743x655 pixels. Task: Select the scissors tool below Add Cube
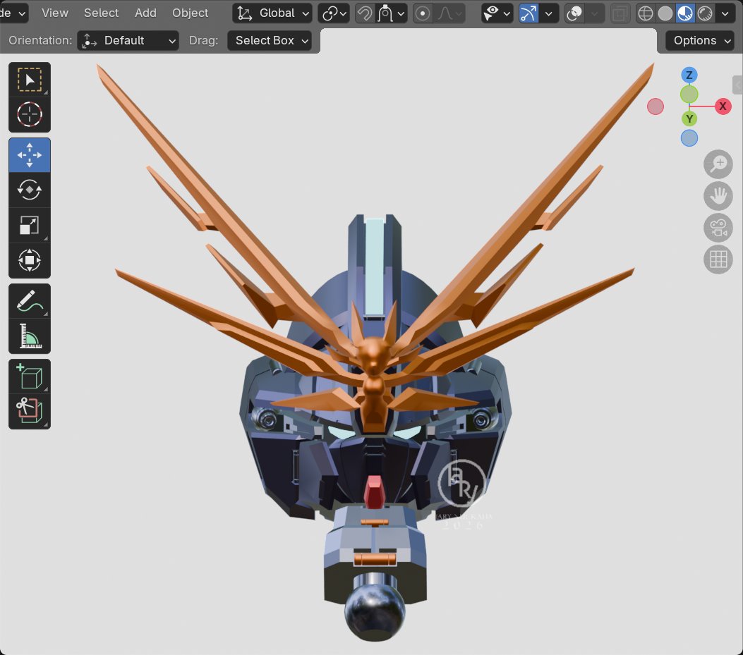[30, 412]
